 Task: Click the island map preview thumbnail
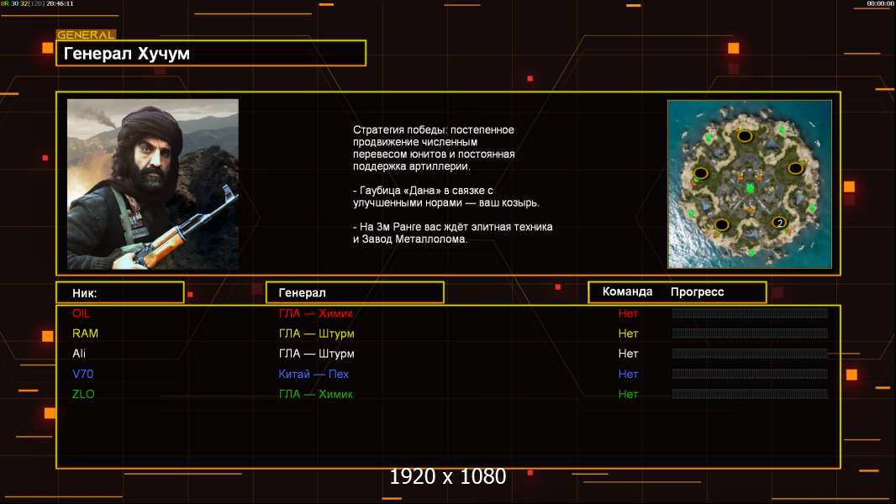(x=749, y=184)
